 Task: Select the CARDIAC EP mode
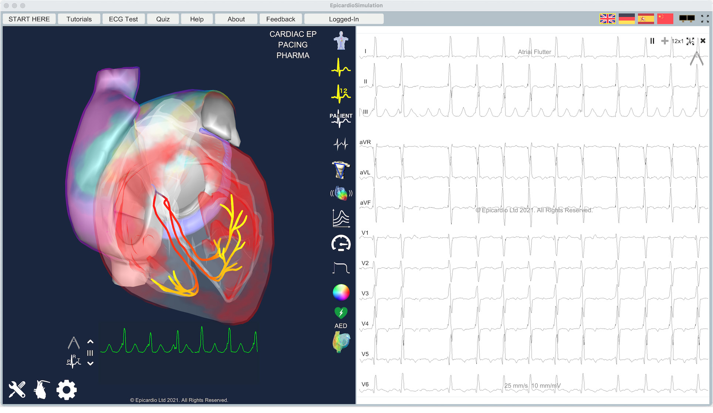click(293, 34)
